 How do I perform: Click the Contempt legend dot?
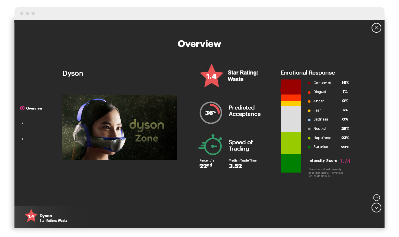pyautogui.click(x=309, y=83)
